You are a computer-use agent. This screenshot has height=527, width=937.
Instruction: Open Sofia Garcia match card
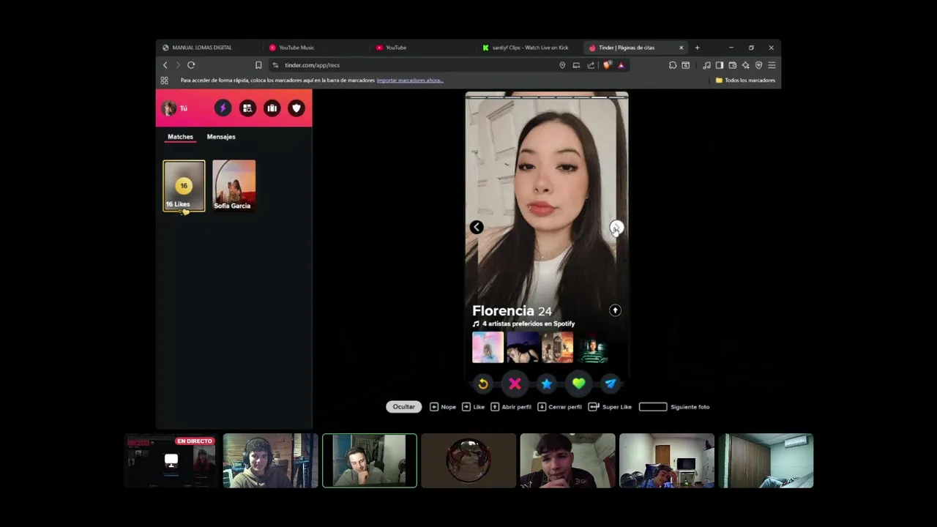click(x=234, y=186)
